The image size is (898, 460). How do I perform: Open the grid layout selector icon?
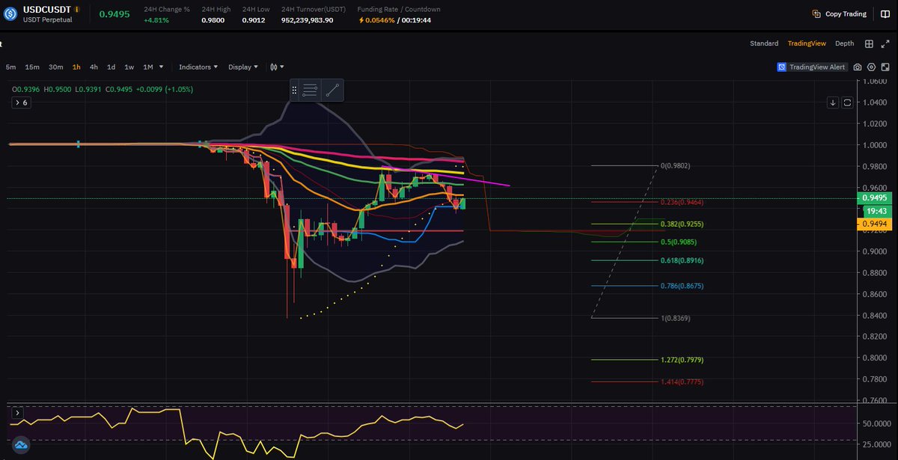click(868, 43)
